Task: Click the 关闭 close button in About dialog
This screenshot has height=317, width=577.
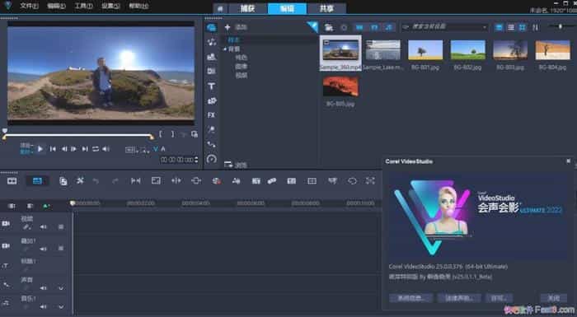Action: [x=553, y=298]
